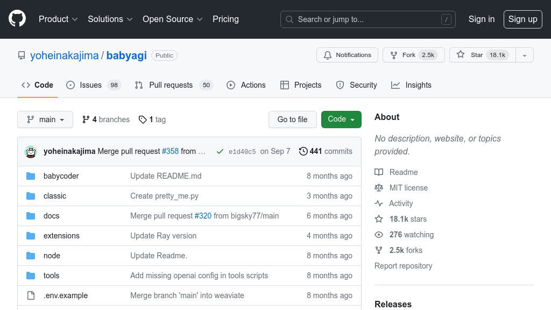Click the .env.example file icon
Image resolution: width=551 pixels, height=310 pixels.
(x=31, y=295)
